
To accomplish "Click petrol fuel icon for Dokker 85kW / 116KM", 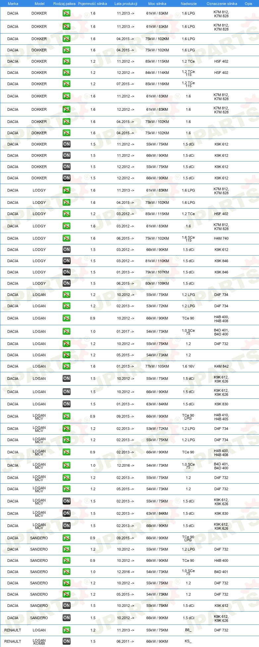I will click(67, 84).
